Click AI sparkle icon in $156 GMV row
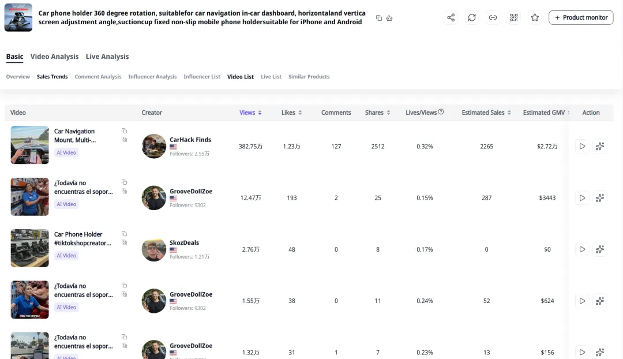Viewport: 623px width, 359px height. point(600,352)
